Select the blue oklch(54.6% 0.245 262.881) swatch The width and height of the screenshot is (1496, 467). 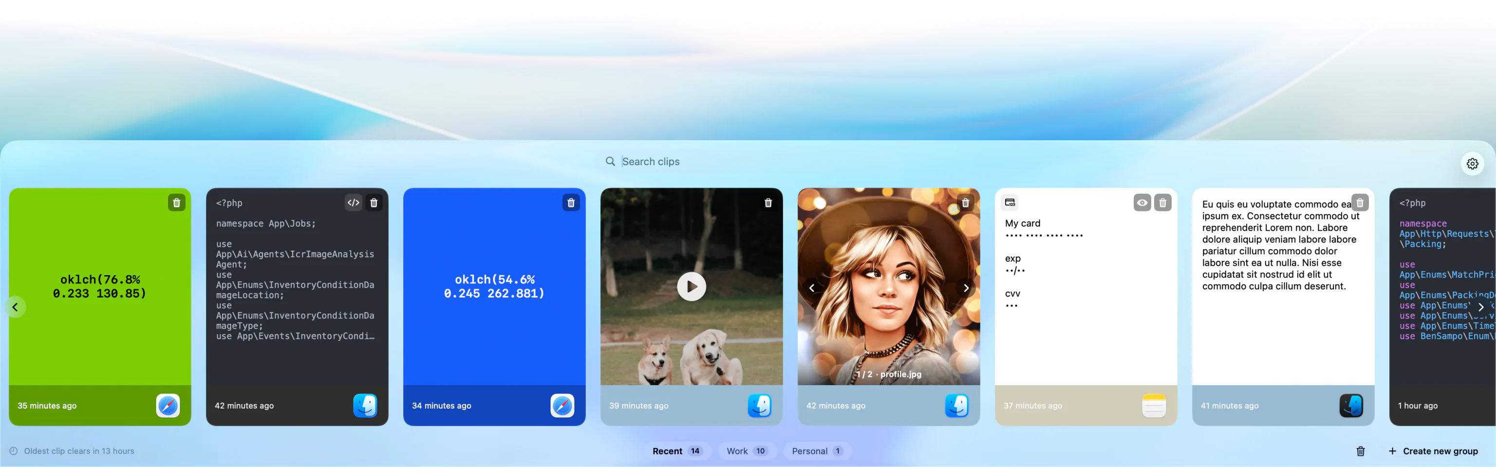click(x=494, y=286)
